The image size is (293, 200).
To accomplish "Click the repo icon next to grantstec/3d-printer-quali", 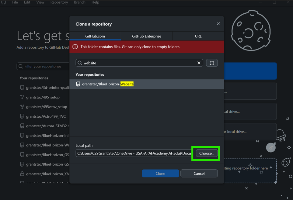I will (22, 88).
